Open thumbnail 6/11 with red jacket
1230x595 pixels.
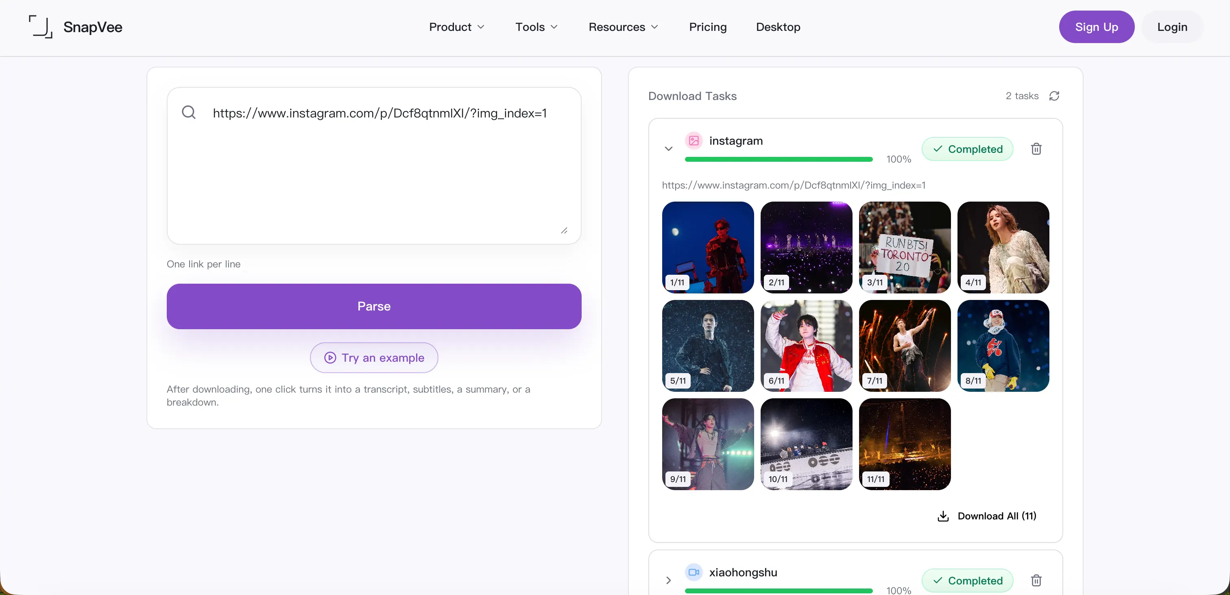806,345
